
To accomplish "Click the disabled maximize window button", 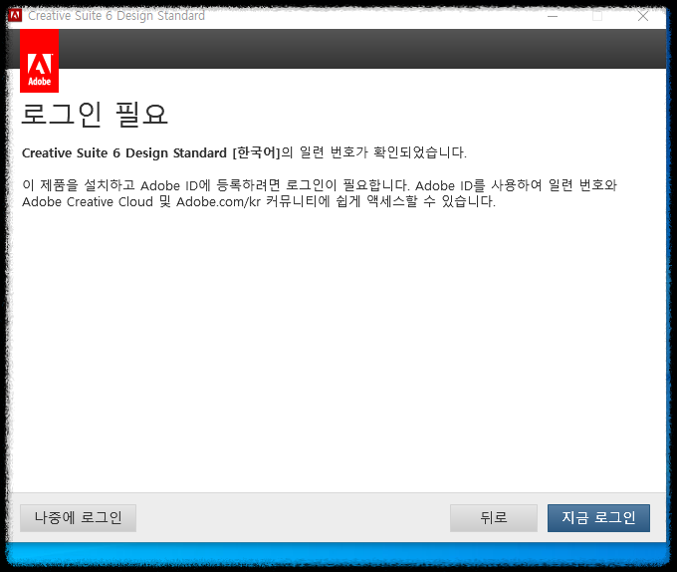I will coord(597,16).
